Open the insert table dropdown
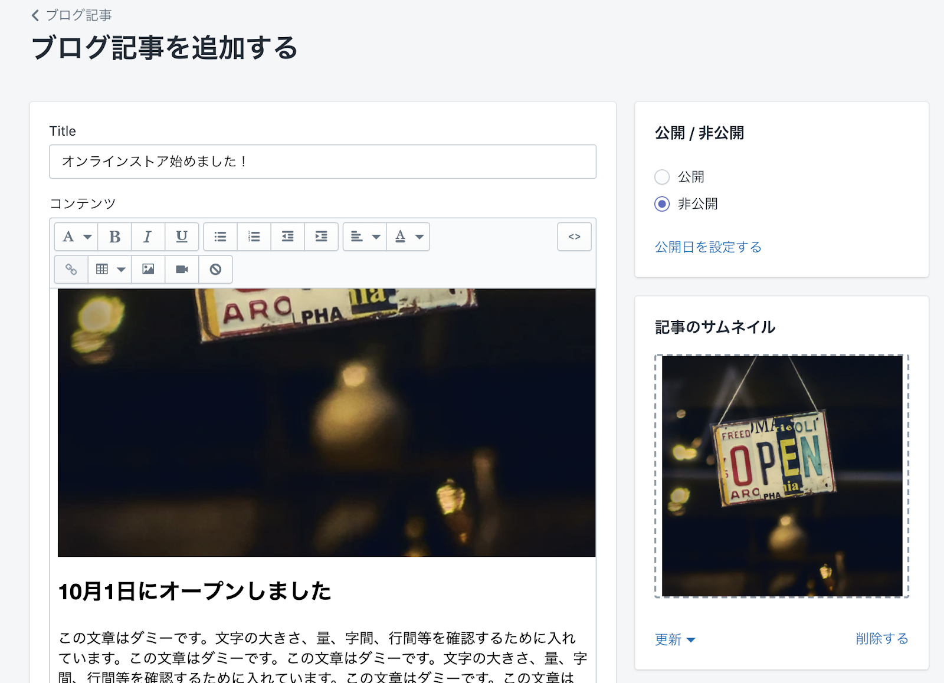 point(110,270)
